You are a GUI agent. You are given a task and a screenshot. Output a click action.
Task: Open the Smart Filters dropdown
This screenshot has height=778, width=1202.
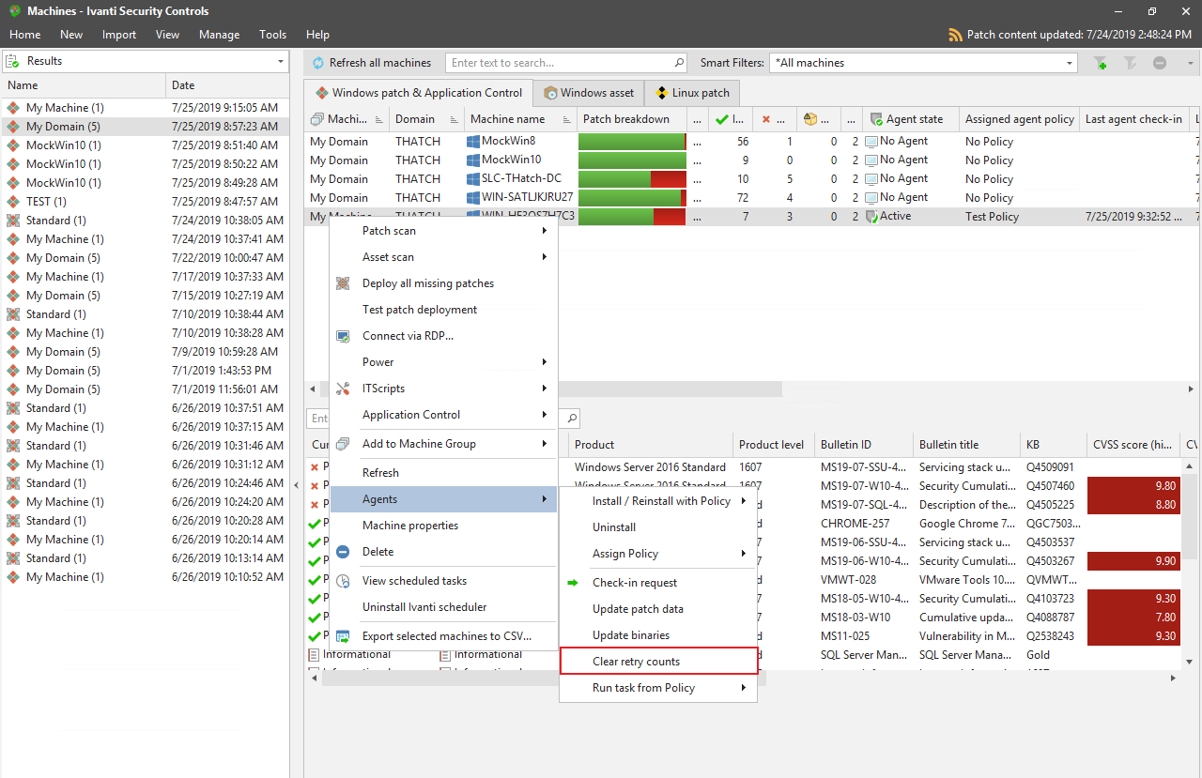[x=1070, y=63]
